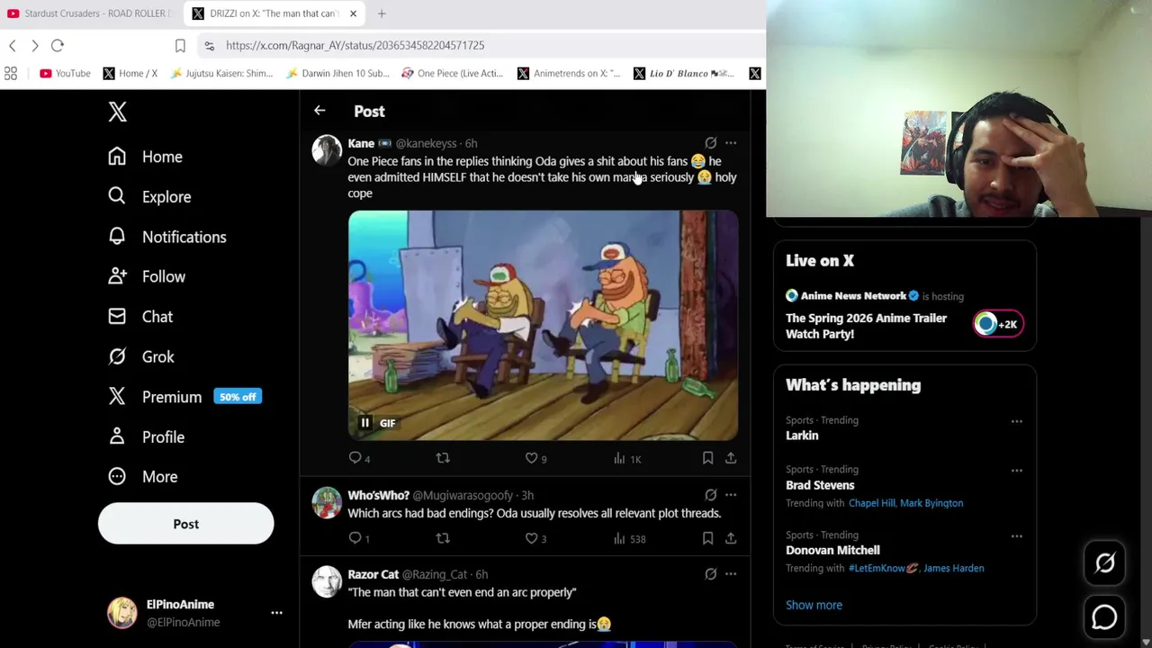Open Premium 50% off offer
1152x648 pixels.
[184, 397]
